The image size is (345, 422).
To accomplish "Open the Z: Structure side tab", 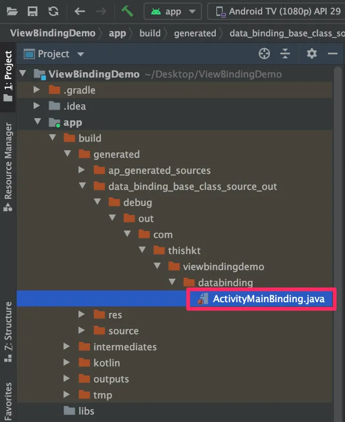I will (x=8, y=332).
